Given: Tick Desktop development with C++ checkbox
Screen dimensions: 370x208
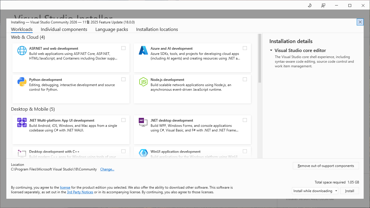Looking at the screenshot, I should [x=123, y=151].
